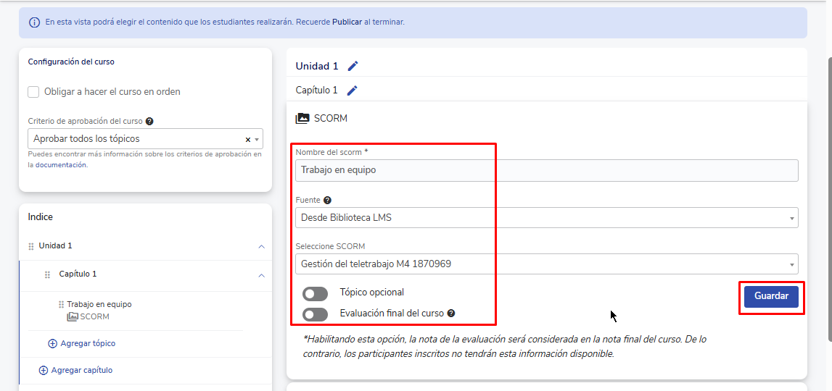Enable Obligar a hacer el curso en orden

33,92
